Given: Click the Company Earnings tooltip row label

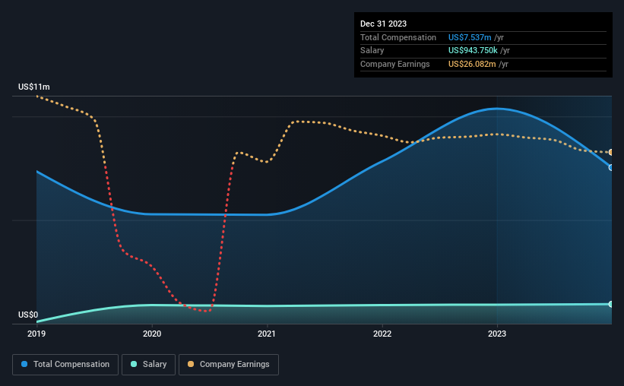Looking at the screenshot, I should point(394,64).
